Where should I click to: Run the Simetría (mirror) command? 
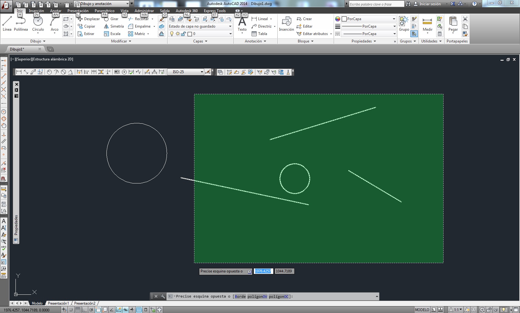tap(114, 26)
